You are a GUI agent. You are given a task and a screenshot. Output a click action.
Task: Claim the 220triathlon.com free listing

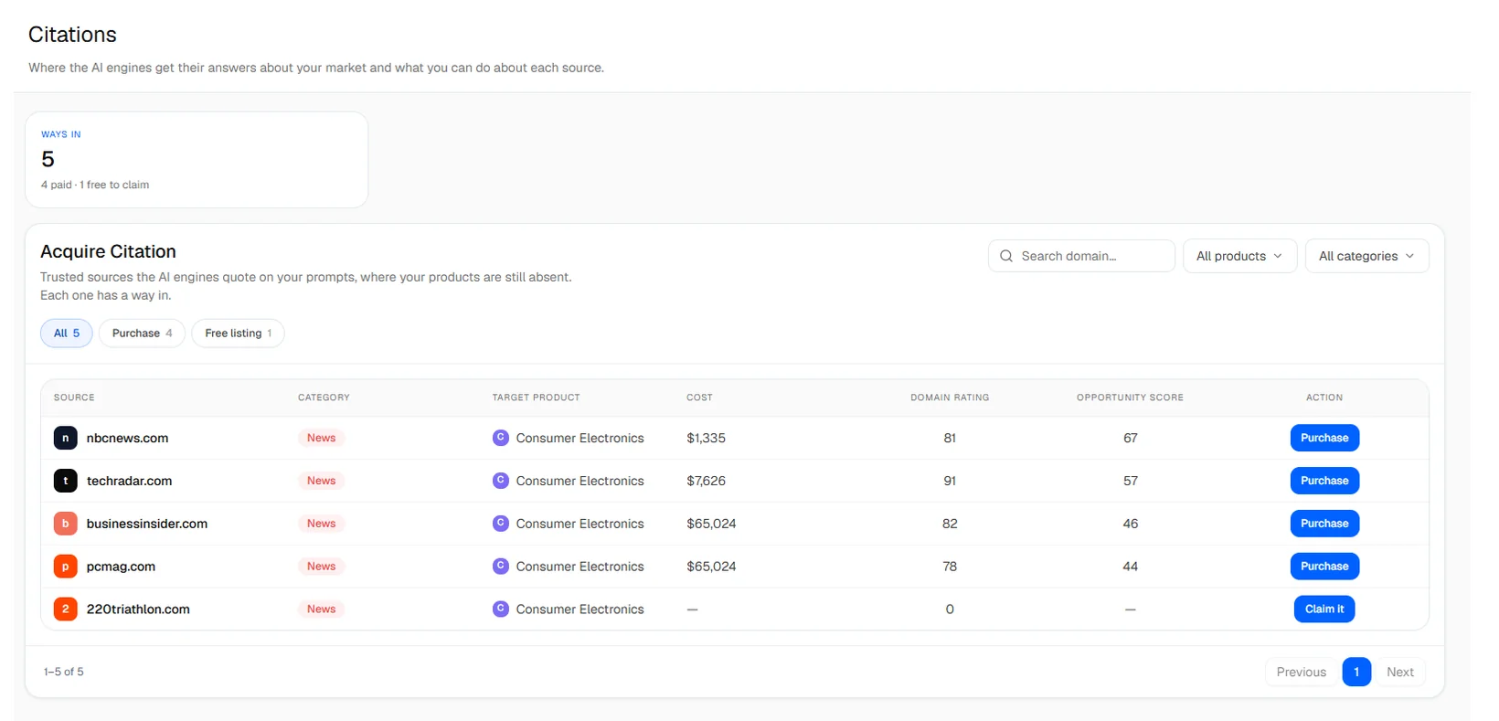click(1324, 609)
